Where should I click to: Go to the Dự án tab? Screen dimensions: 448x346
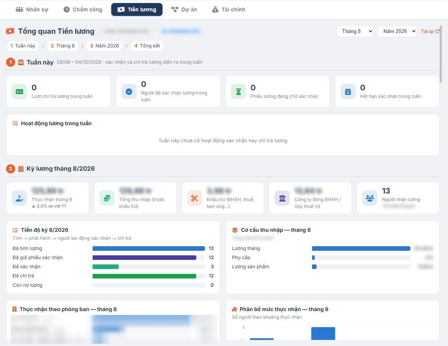184,9
